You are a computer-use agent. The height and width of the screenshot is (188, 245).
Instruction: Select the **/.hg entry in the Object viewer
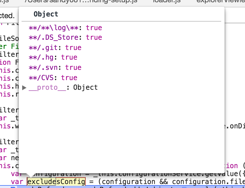42,57
